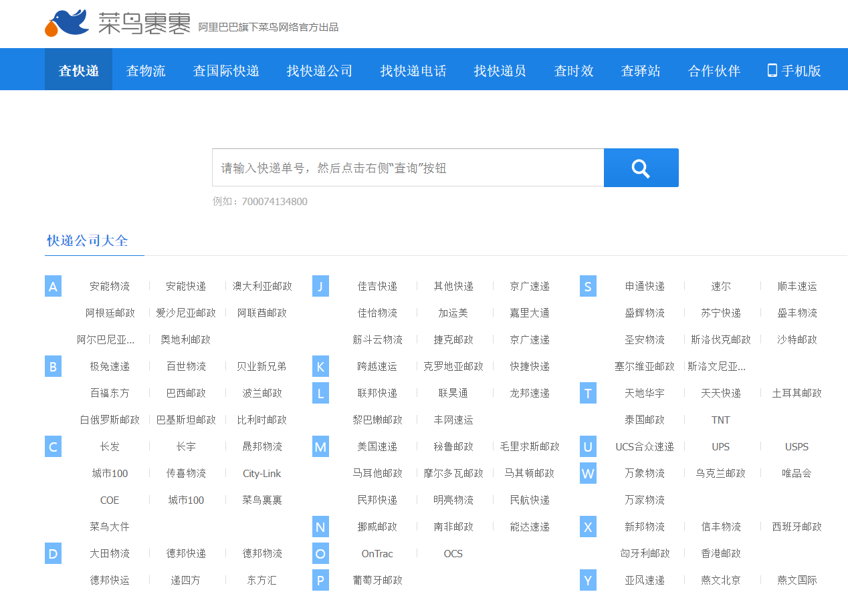Jump to letter D index box
Screen dimensions: 848x592
[x=53, y=553]
